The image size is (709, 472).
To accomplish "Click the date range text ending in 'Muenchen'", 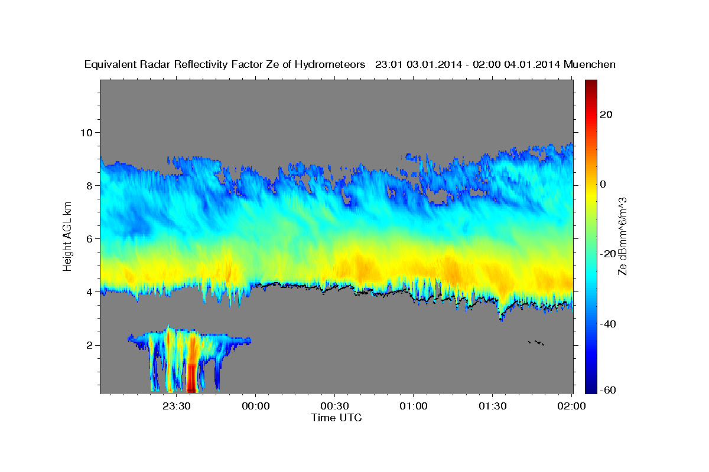I will coord(496,65).
